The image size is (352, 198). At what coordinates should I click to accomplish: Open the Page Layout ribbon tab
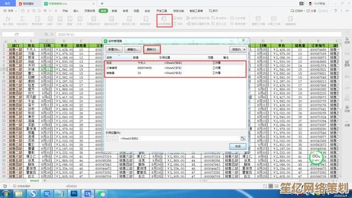coord(90,11)
